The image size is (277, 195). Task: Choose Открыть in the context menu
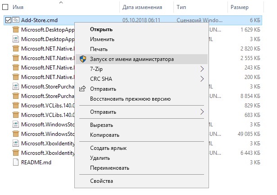(x=141, y=29)
